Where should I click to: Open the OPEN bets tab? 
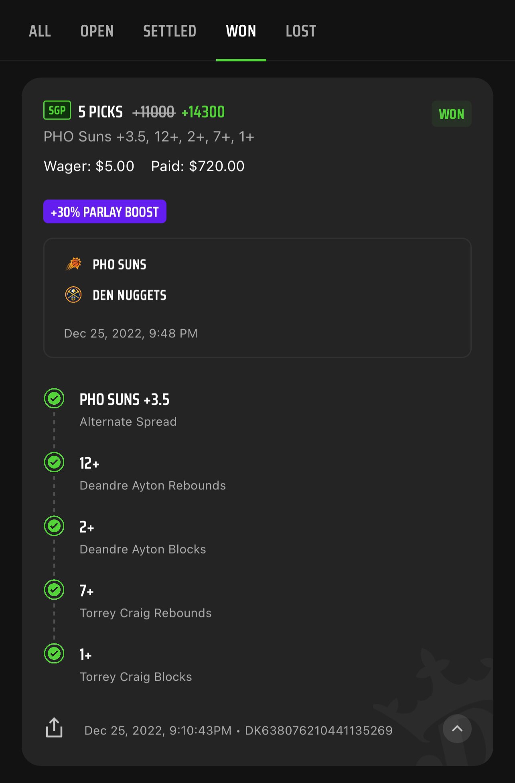[97, 31]
